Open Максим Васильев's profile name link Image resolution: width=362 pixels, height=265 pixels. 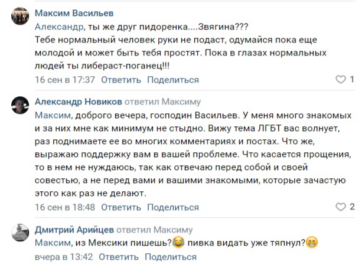[x=74, y=14]
